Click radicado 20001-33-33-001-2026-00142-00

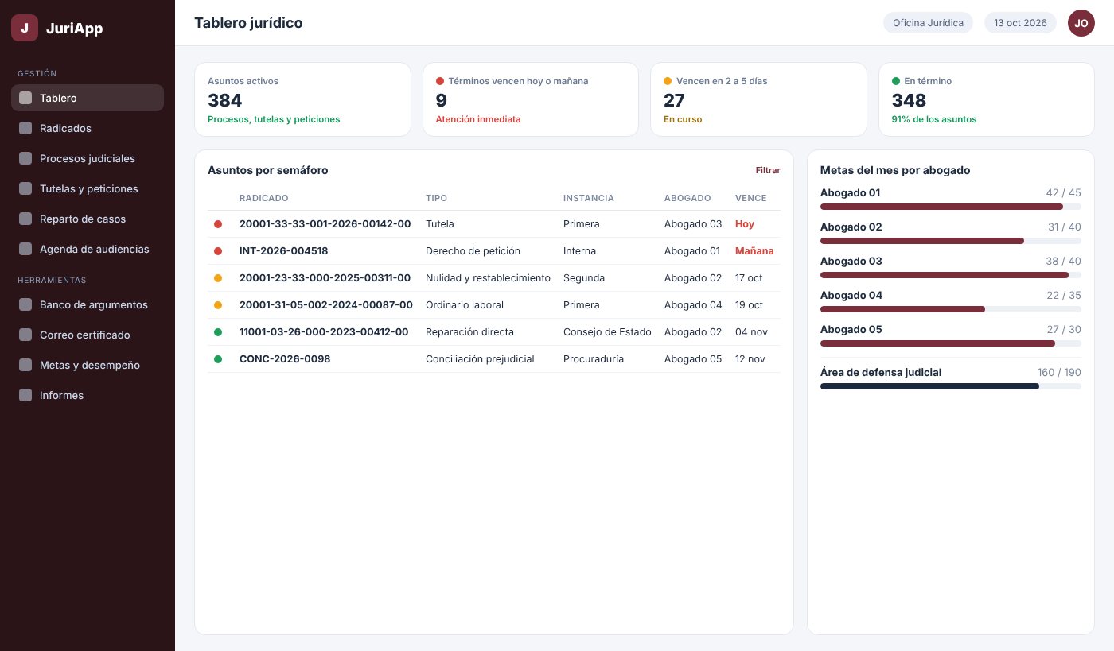tap(325, 224)
